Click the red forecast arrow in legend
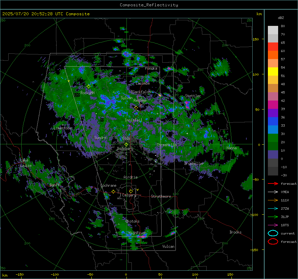The width and height of the screenshot is (298, 279). click(273, 183)
